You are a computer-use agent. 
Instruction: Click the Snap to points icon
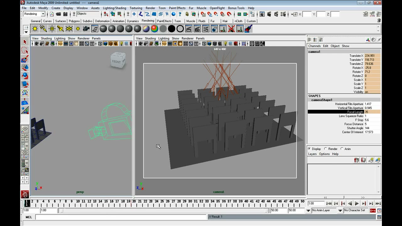216,14
